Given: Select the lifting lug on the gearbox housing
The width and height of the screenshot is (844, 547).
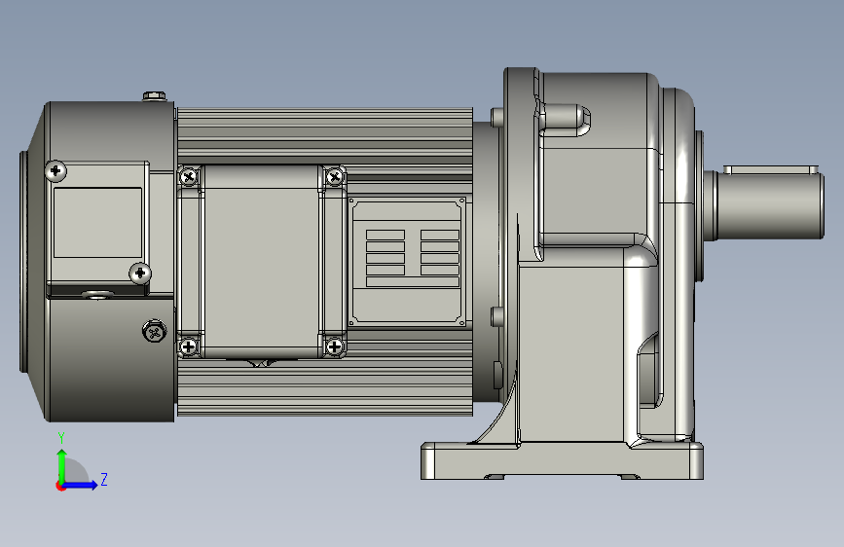Looking at the screenshot, I should (564, 120).
